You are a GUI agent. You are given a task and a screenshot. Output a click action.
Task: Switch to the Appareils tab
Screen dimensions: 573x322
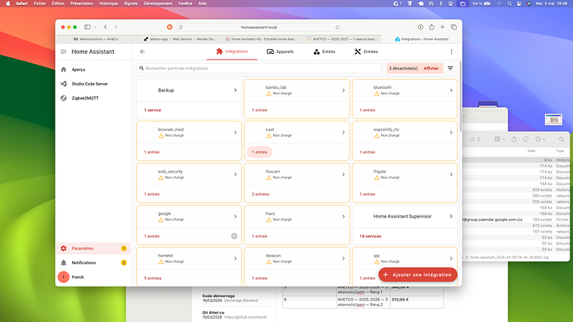pyautogui.click(x=281, y=51)
